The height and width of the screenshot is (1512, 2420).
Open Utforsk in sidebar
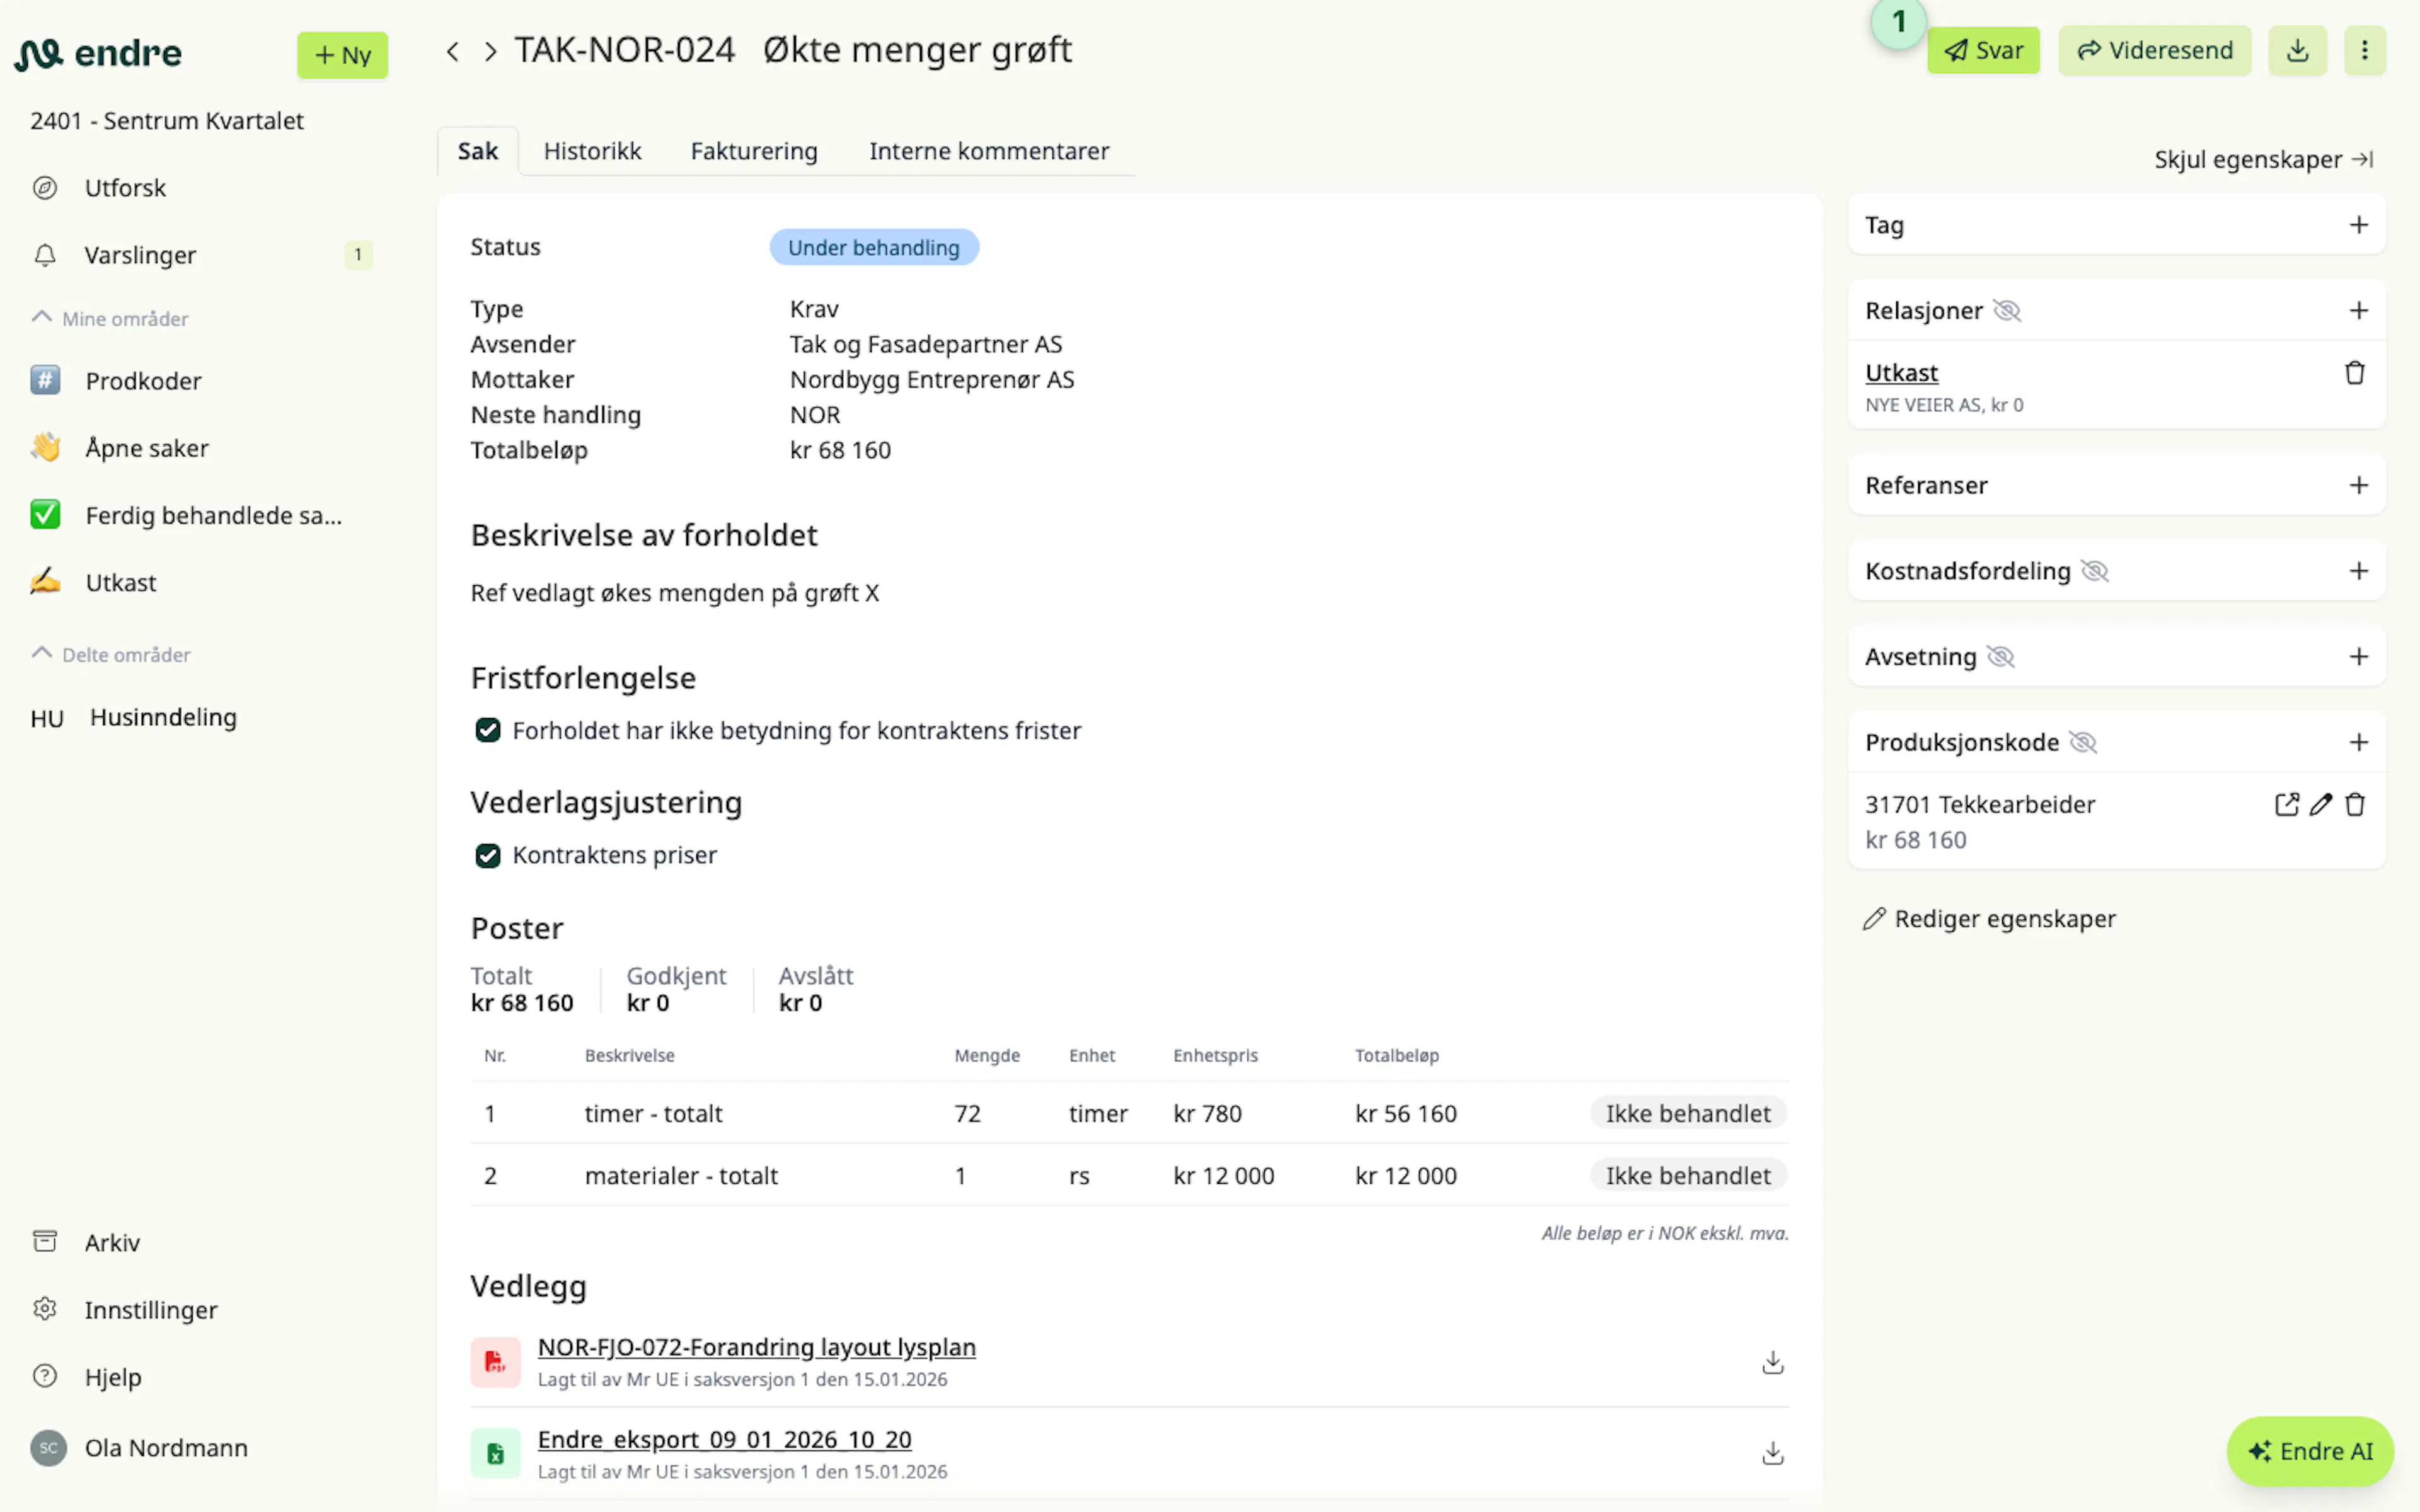[x=125, y=188]
